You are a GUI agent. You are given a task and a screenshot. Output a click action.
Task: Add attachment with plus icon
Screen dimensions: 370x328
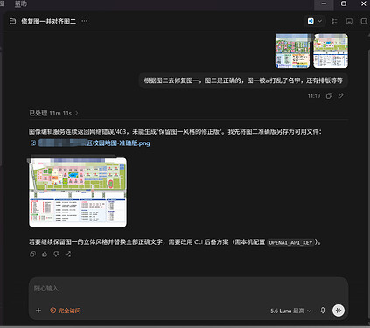38,311
